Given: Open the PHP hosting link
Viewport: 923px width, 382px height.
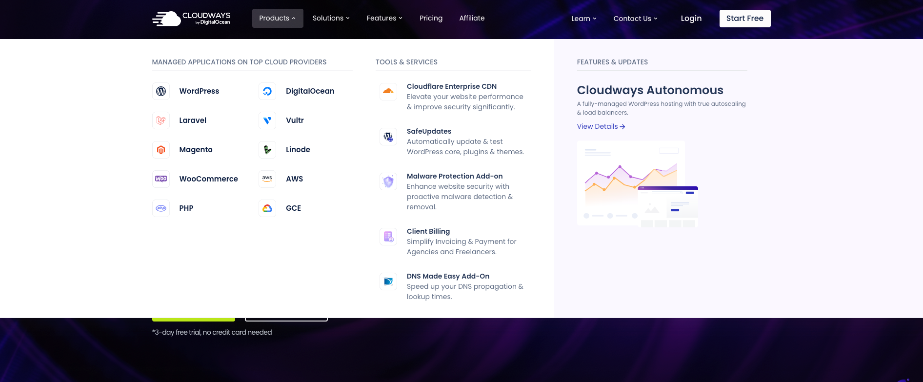Looking at the screenshot, I should (186, 208).
